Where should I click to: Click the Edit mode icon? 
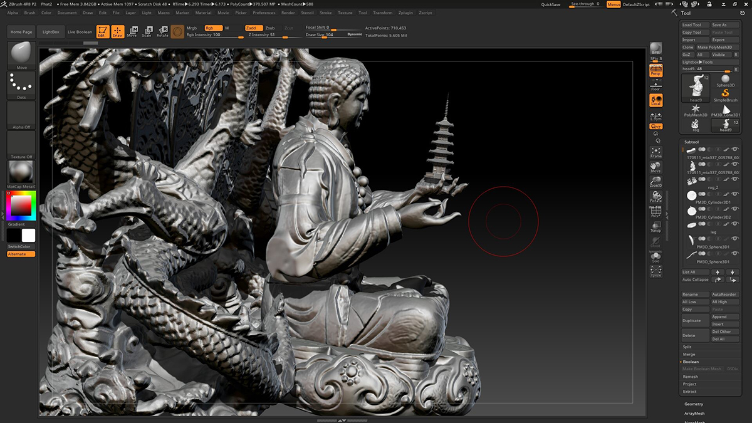102,31
